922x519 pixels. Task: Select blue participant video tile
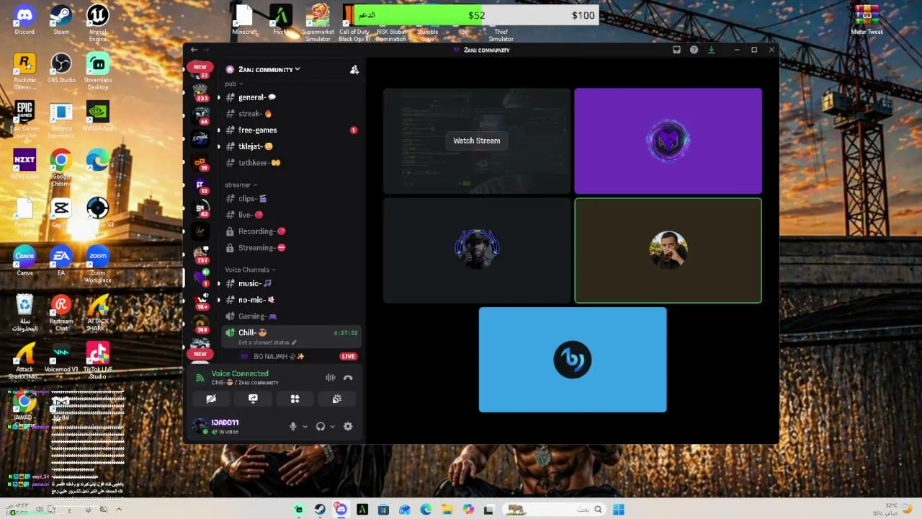pos(573,360)
